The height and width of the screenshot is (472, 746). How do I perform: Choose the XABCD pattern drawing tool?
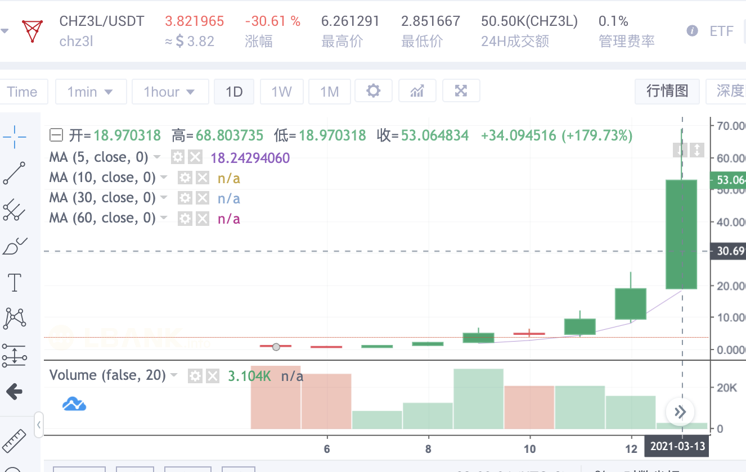[x=14, y=318]
